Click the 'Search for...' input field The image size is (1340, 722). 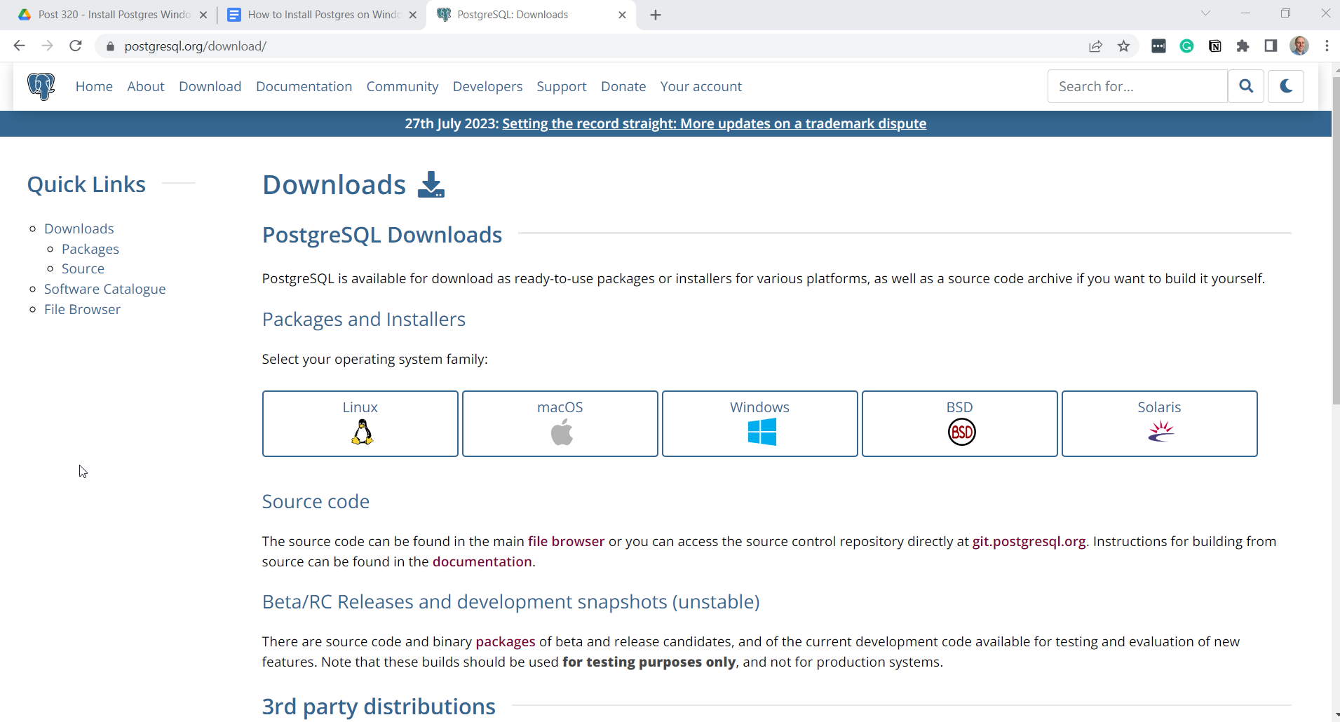(1137, 86)
